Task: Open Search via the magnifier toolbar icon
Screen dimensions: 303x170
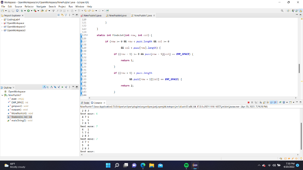Action: tap(282, 10)
